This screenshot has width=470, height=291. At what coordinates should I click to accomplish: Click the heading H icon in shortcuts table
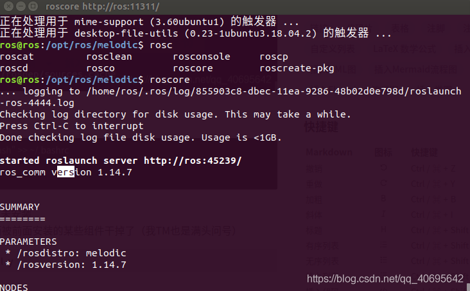[x=382, y=229]
